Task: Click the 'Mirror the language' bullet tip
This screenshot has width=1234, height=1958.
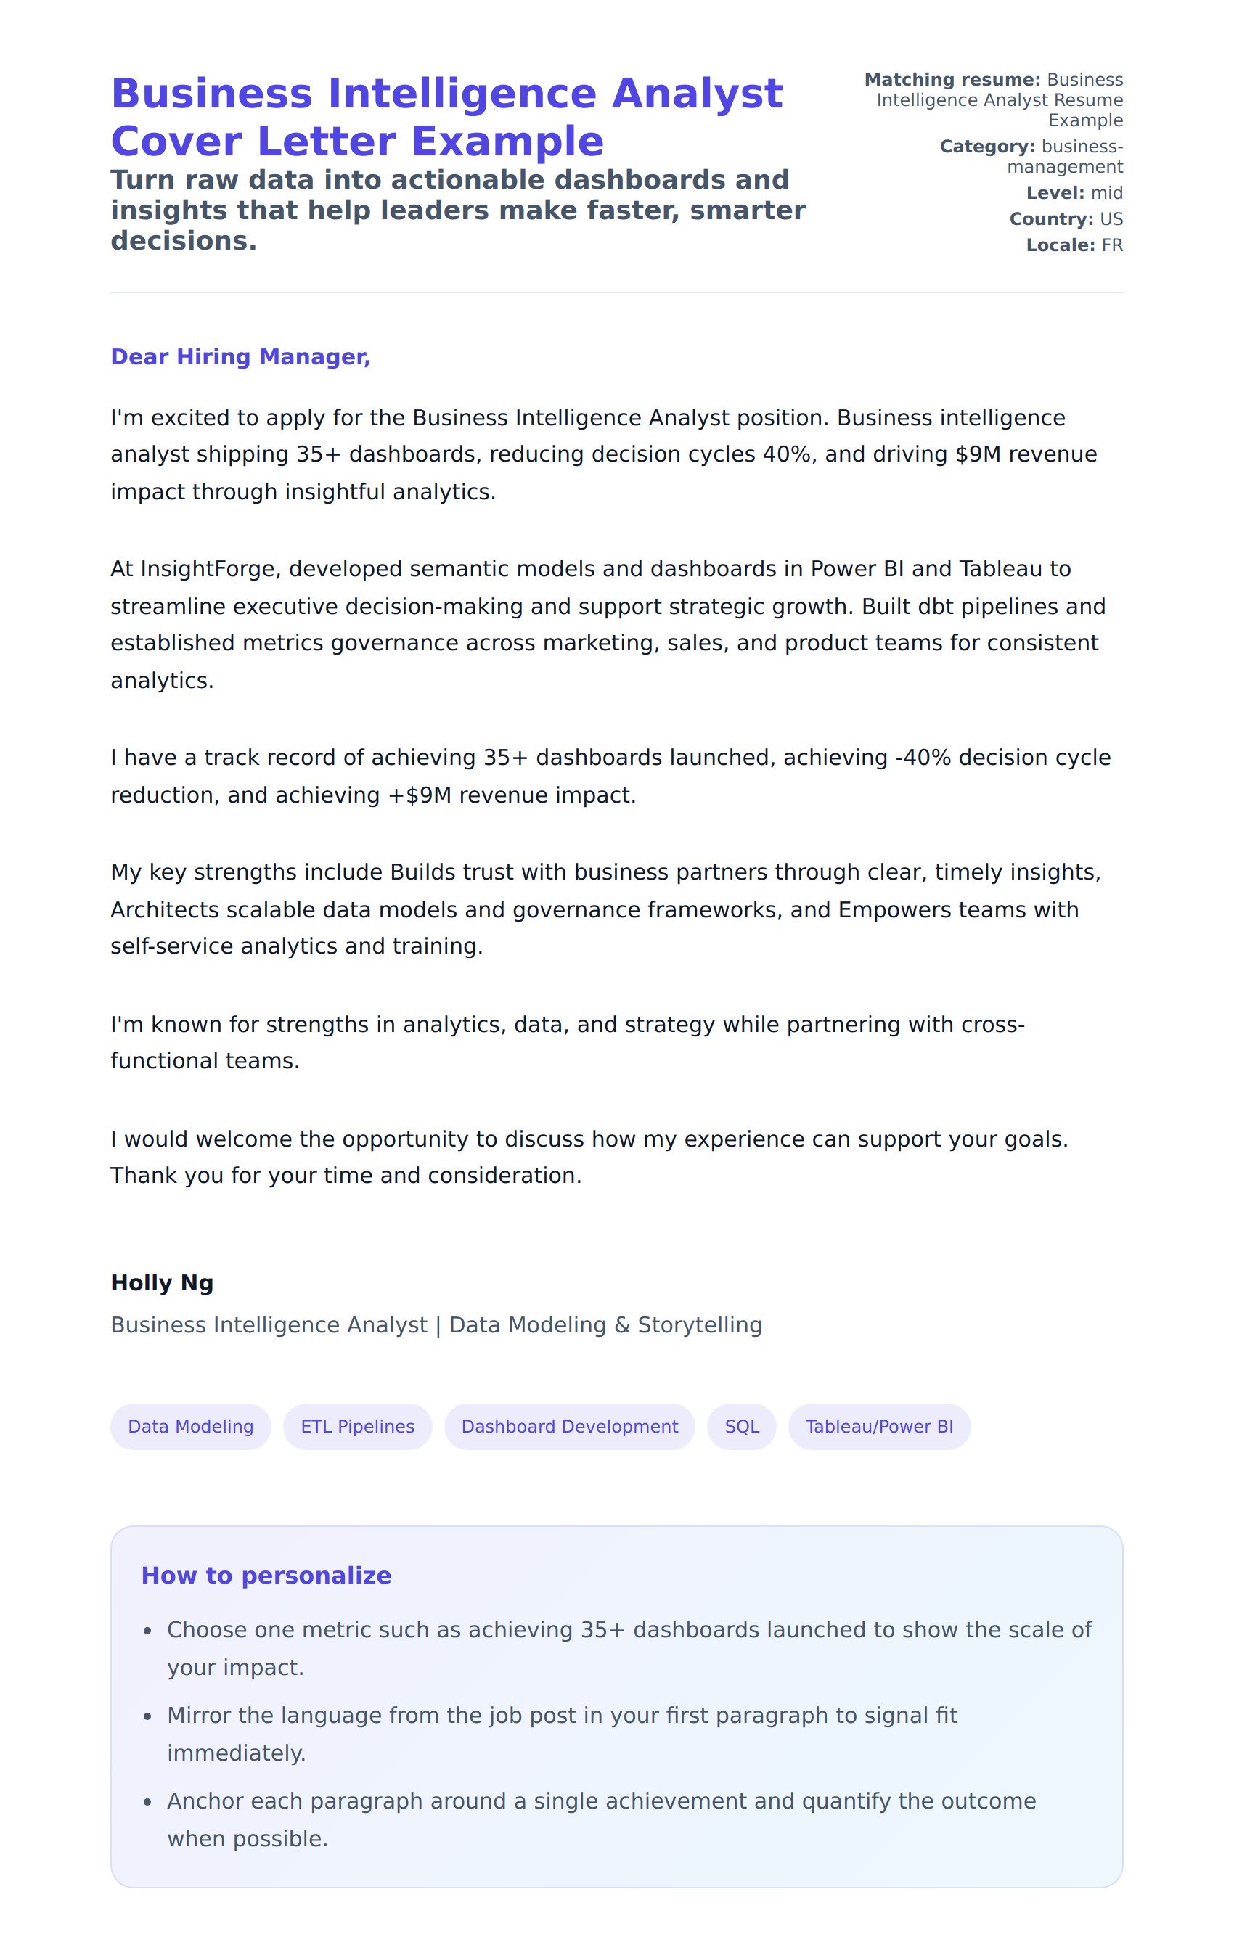Action: pyautogui.click(x=561, y=1734)
